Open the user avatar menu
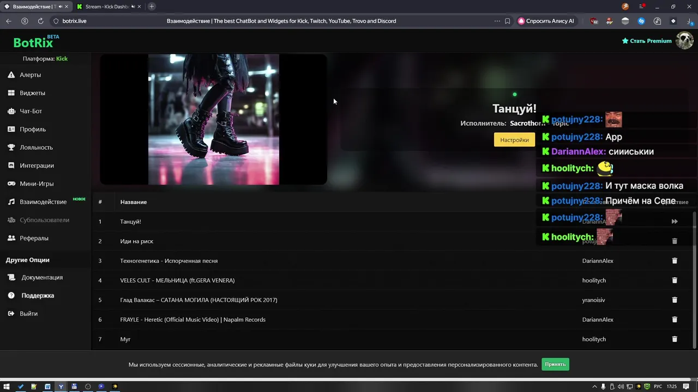 pyautogui.click(x=684, y=41)
